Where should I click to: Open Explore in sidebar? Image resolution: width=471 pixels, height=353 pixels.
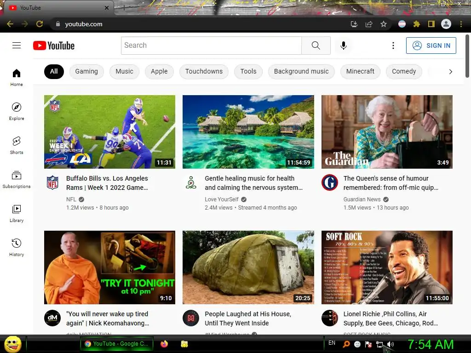point(17,111)
